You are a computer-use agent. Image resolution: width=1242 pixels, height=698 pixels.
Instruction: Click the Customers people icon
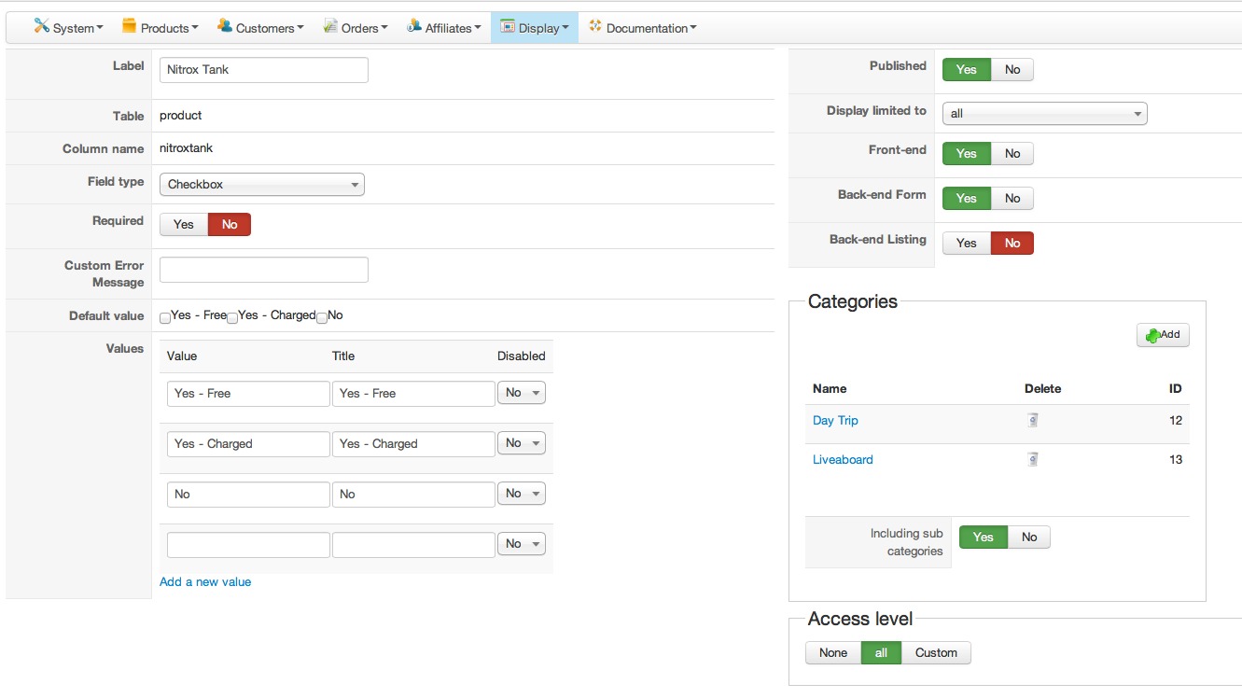[225, 26]
